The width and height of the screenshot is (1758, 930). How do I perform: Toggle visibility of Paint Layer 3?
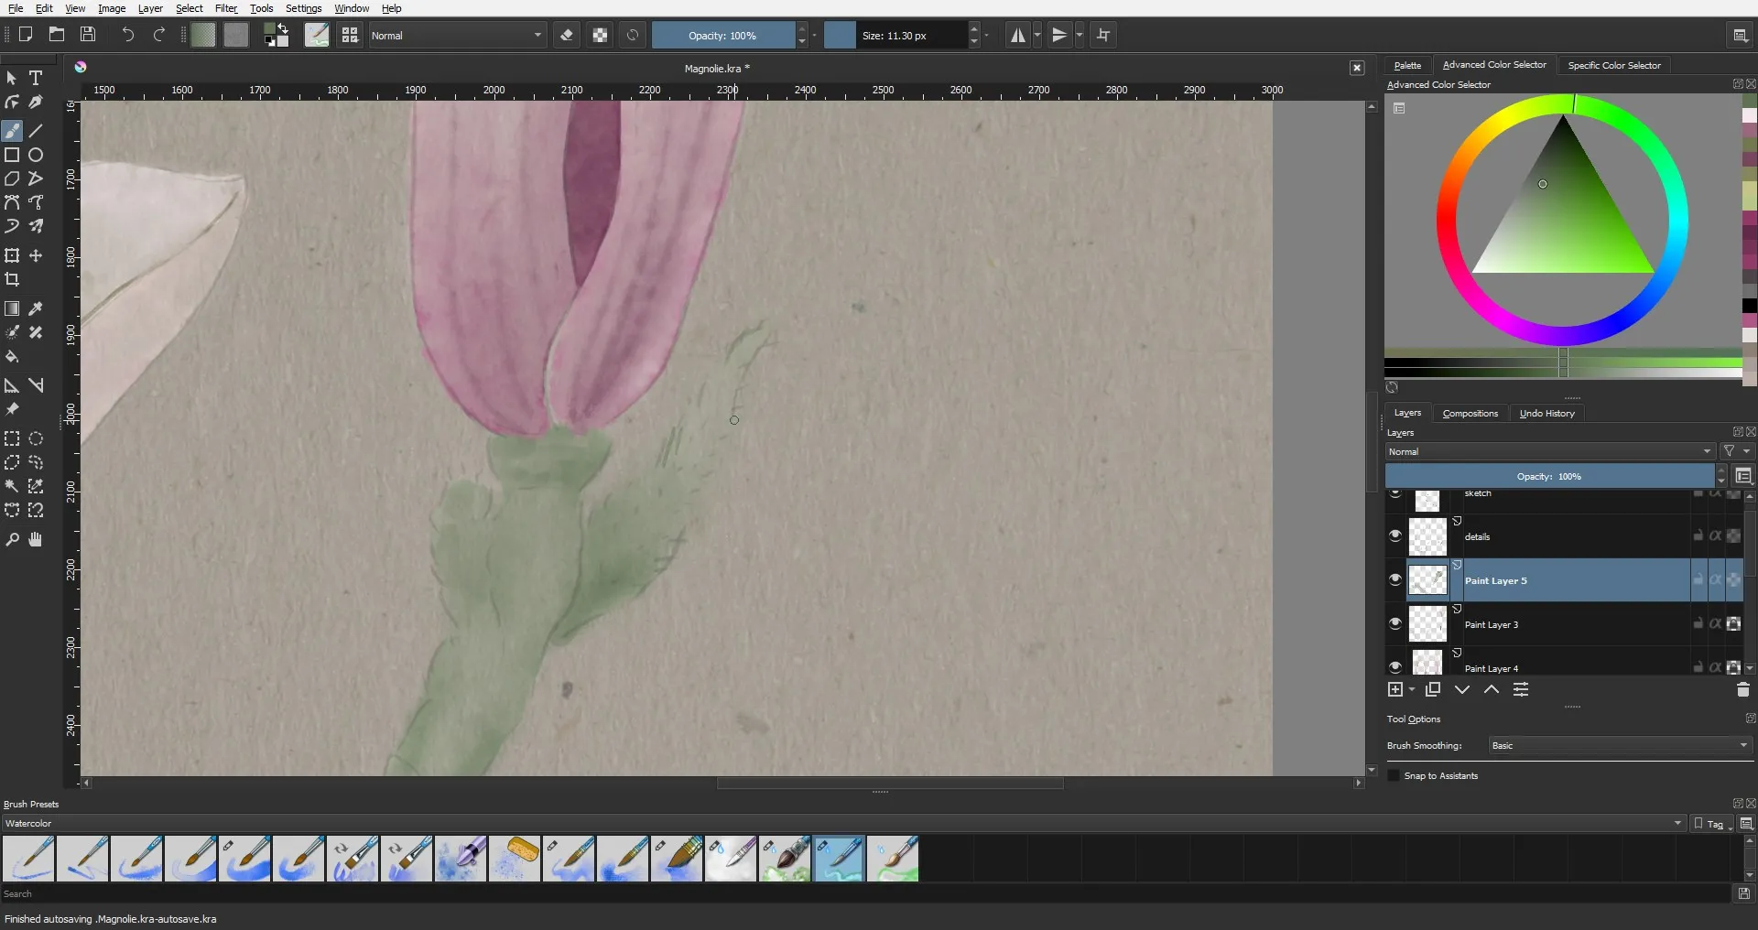pos(1395,624)
